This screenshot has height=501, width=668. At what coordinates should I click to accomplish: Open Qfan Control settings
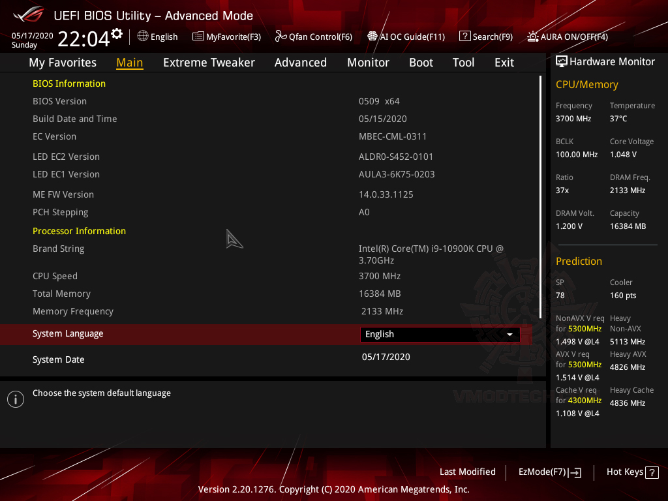click(313, 37)
